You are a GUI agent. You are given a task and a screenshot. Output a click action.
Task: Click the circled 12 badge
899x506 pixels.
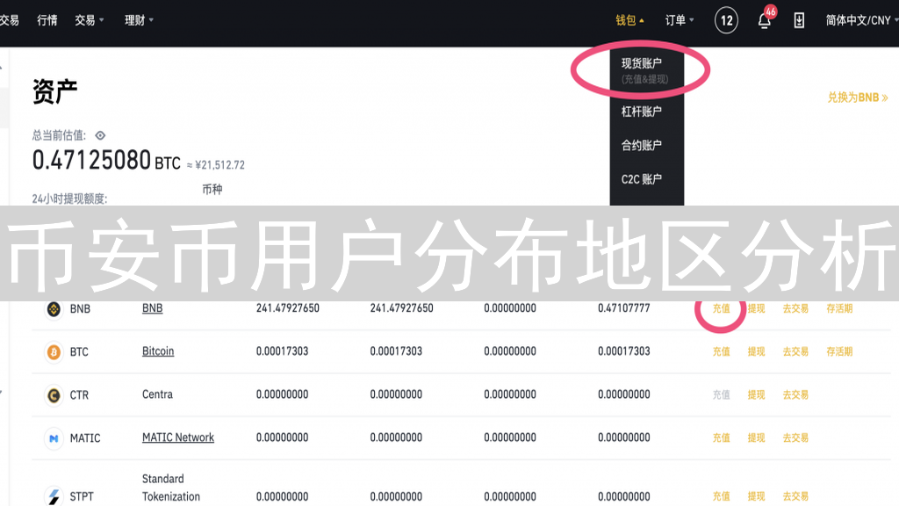pyautogui.click(x=726, y=21)
